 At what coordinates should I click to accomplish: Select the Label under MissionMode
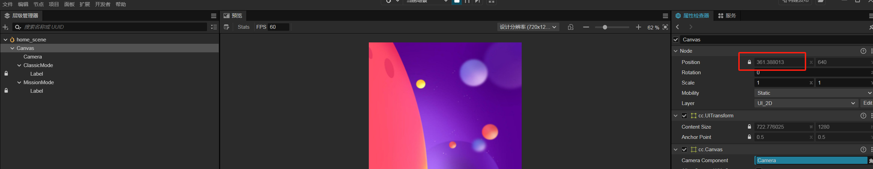36,91
